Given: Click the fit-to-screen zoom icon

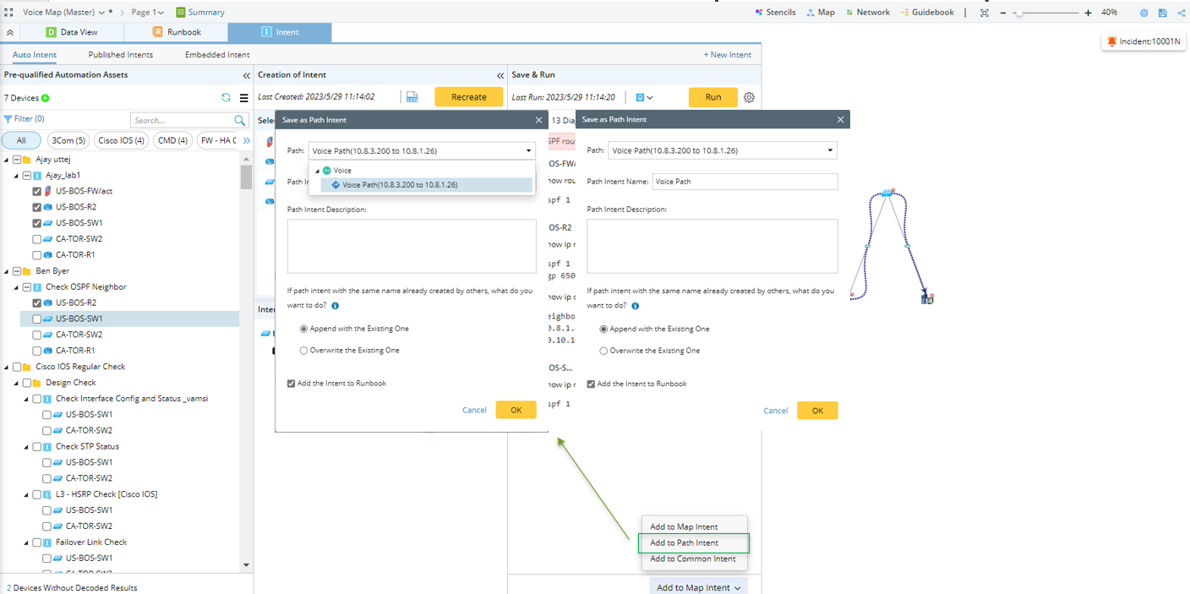Looking at the screenshot, I should (984, 13).
